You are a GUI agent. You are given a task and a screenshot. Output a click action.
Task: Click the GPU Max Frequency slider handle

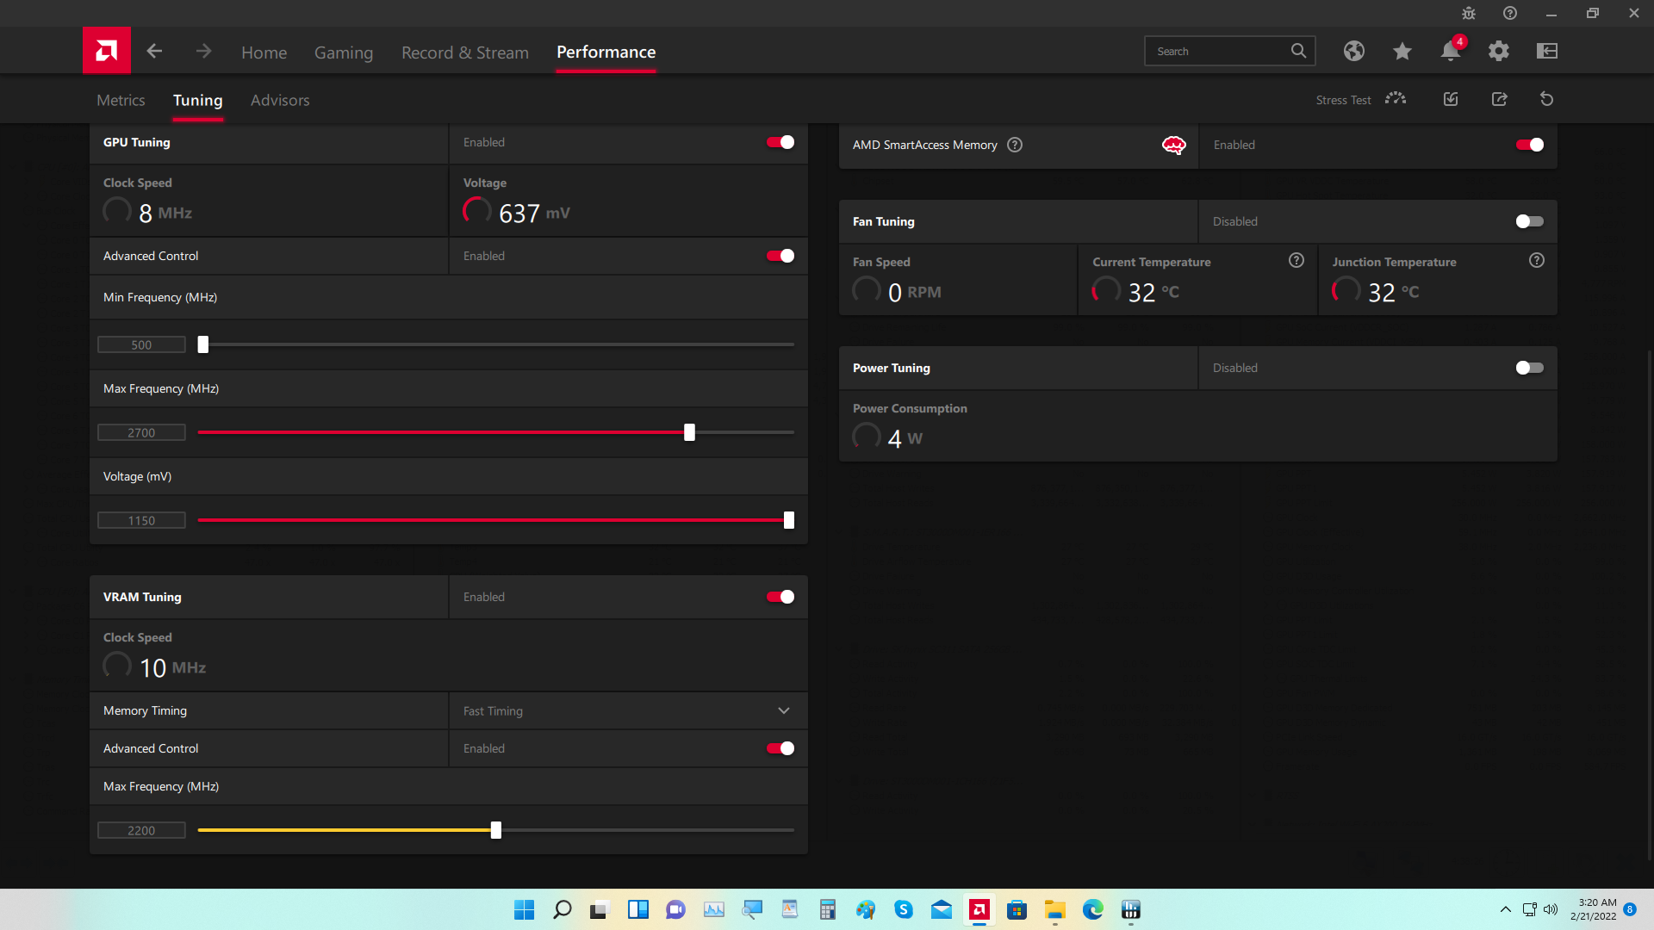[x=689, y=432]
